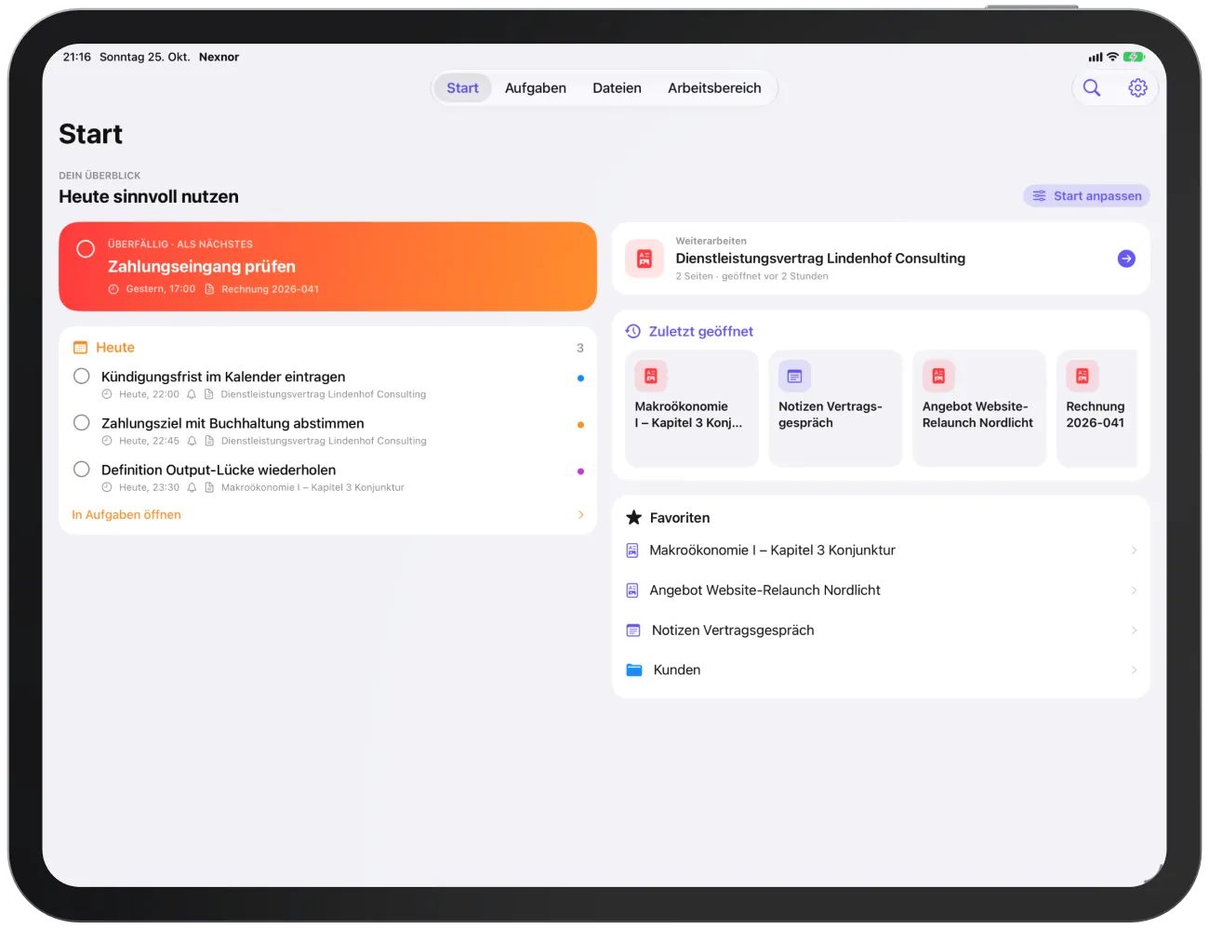Image resolution: width=1209 pixels, height=928 pixels.
Task: Open the settings gear icon
Action: [1137, 87]
